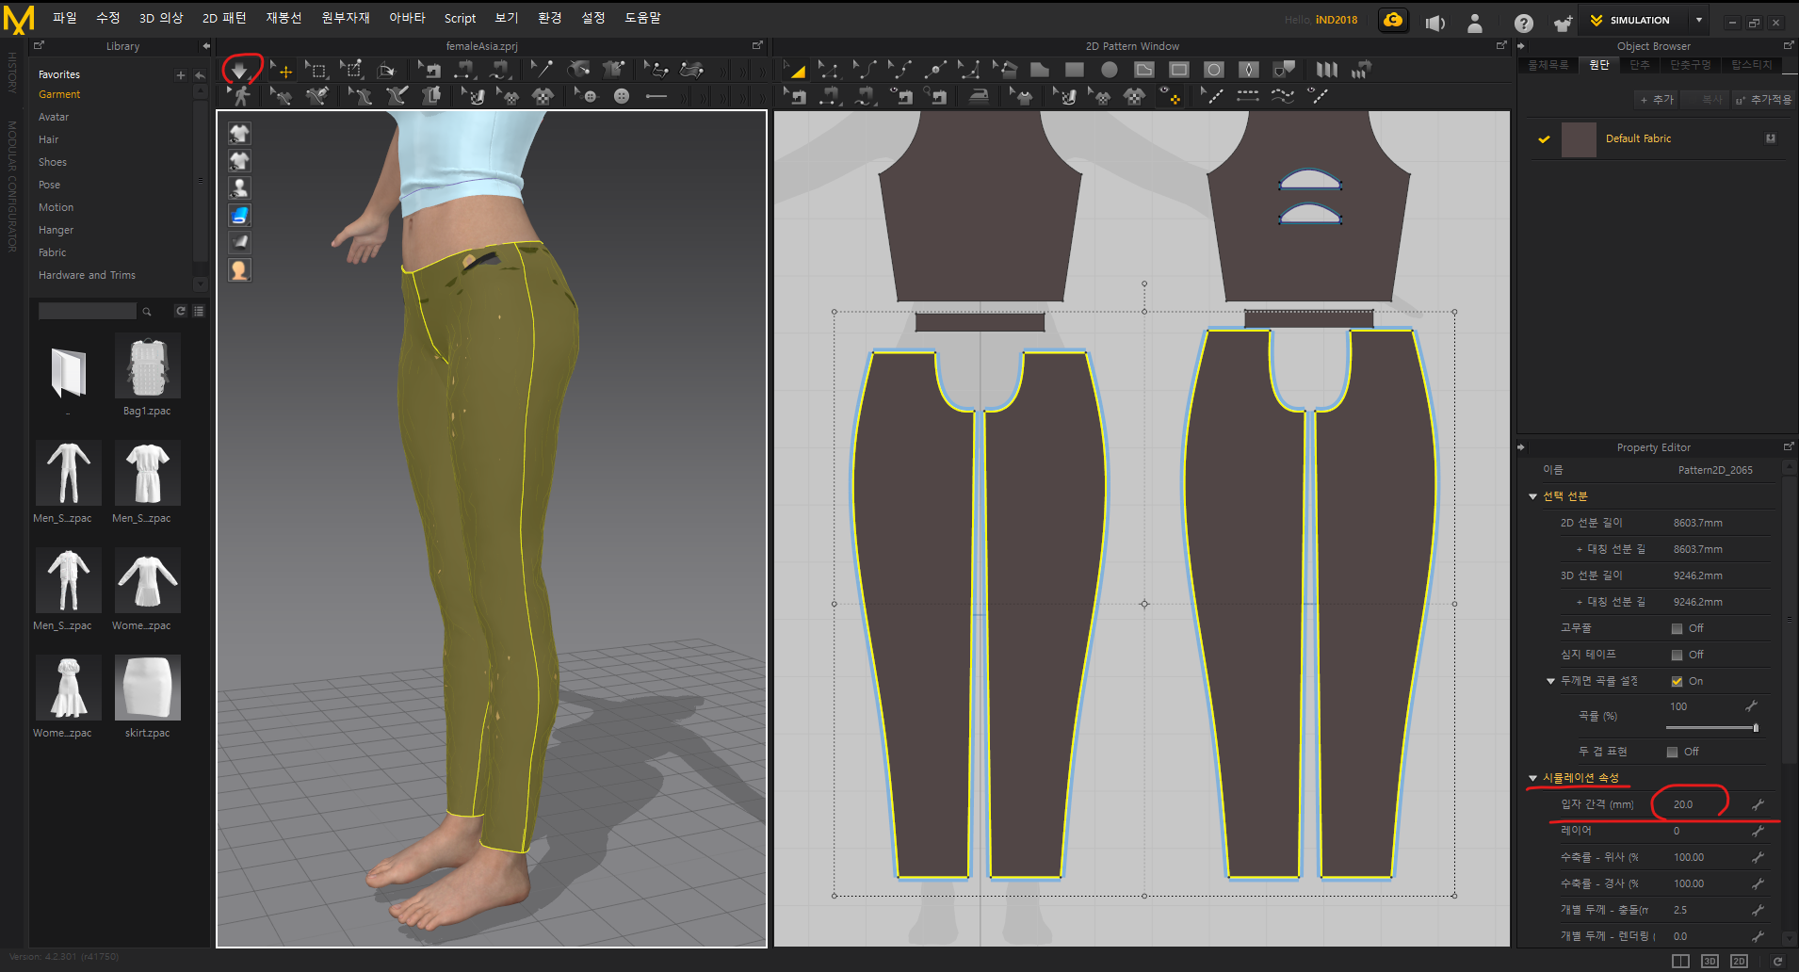Collapse the 시뮬레이션 속성 section
This screenshot has width=1799, height=972.
tap(1532, 778)
